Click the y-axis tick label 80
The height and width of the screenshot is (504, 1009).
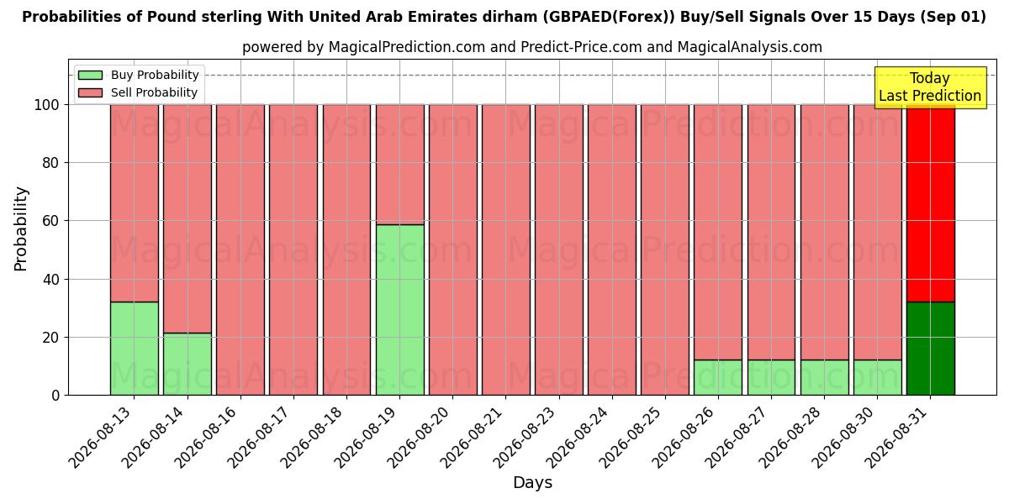pos(52,163)
